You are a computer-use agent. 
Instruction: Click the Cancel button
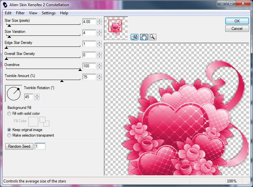pos(237,29)
